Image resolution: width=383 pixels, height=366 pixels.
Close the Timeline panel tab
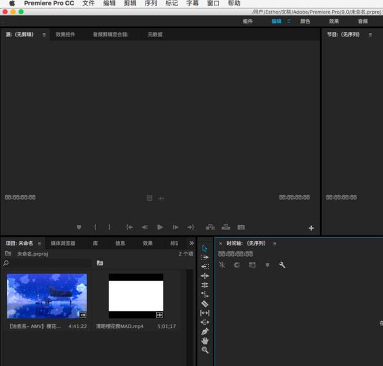[x=220, y=244]
